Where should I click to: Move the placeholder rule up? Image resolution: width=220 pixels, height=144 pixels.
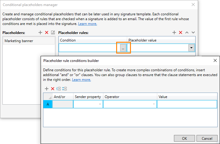(x=187, y=32)
